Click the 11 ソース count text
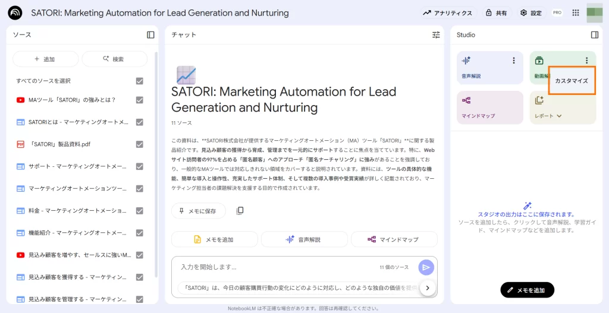Viewport: 609px width, 313px height. (x=181, y=123)
